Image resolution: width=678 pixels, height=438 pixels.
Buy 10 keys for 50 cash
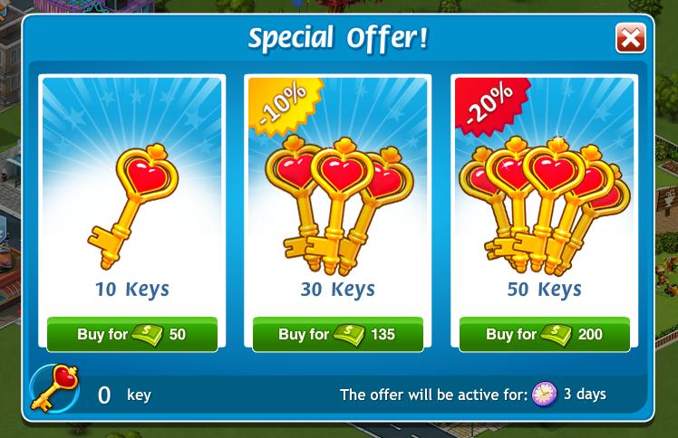pos(131,335)
